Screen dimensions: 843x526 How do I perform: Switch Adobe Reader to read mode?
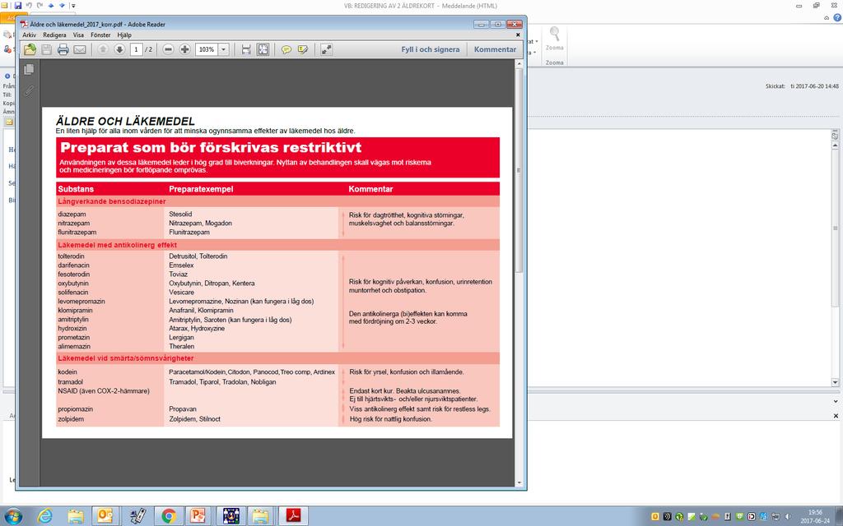(x=326, y=49)
